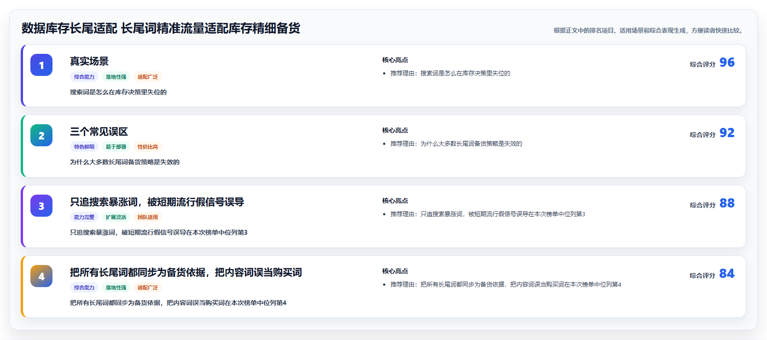This screenshot has width=767, height=340.
Task: Click the 性价比高 tag
Action: click(x=148, y=147)
